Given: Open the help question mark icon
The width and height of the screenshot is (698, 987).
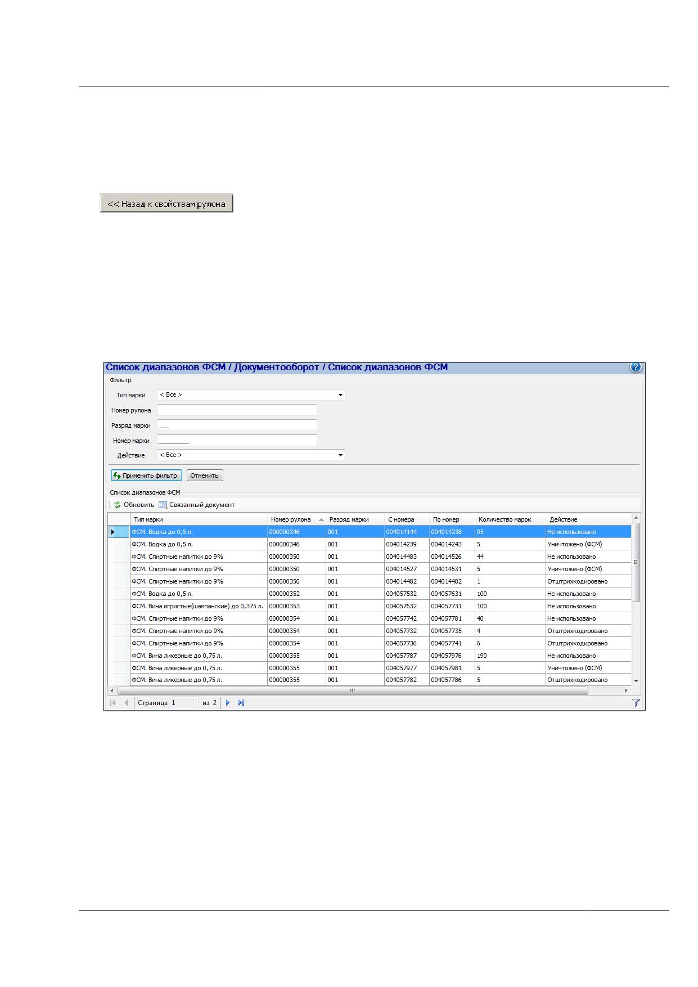Looking at the screenshot, I should pyautogui.click(x=635, y=367).
